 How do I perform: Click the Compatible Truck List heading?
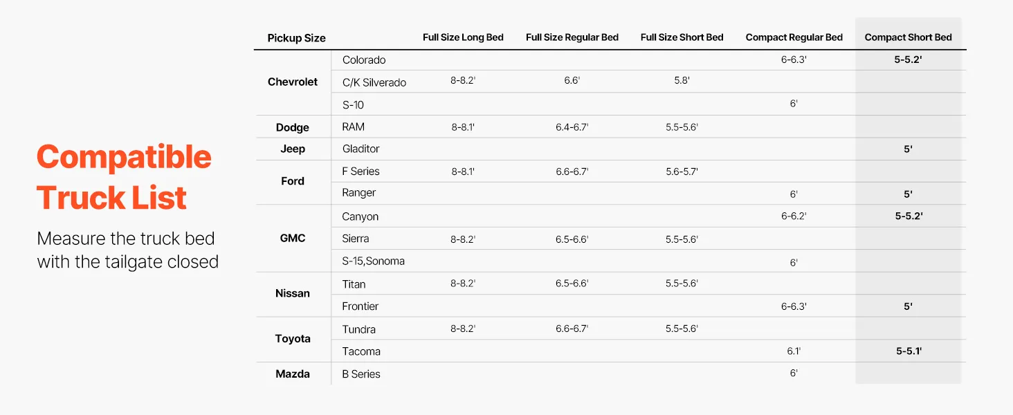124,178
